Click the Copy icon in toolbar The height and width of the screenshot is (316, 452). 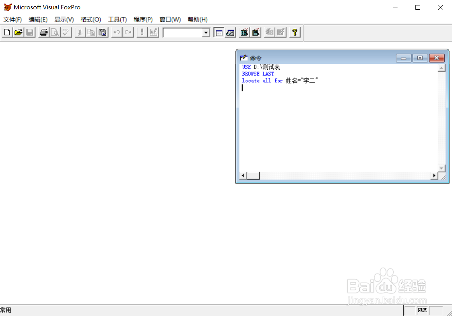[91, 32]
